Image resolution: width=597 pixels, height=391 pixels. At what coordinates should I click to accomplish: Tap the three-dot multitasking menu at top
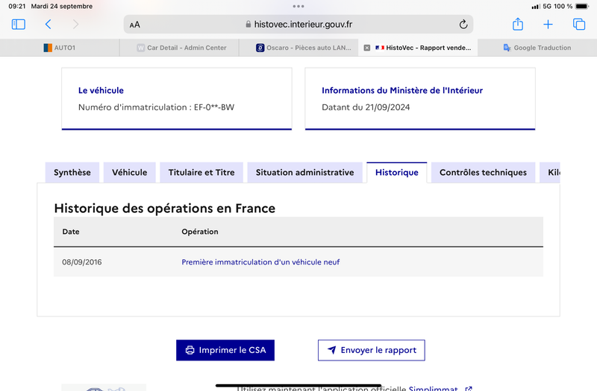point(298,6)
